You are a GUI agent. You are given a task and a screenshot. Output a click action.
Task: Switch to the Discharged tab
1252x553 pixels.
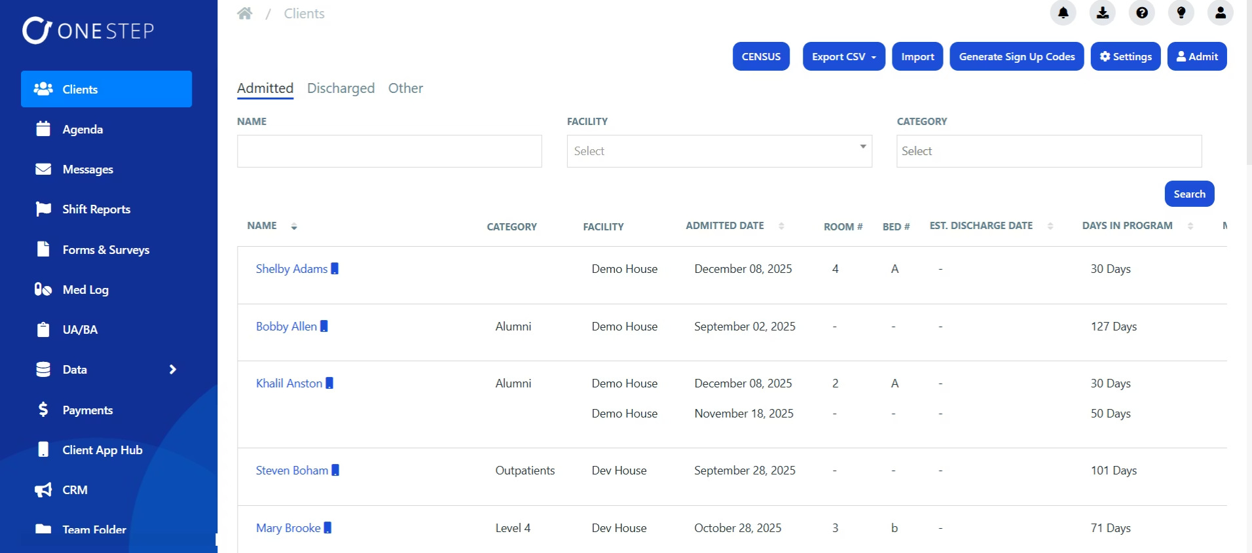(x=341, y=88)
